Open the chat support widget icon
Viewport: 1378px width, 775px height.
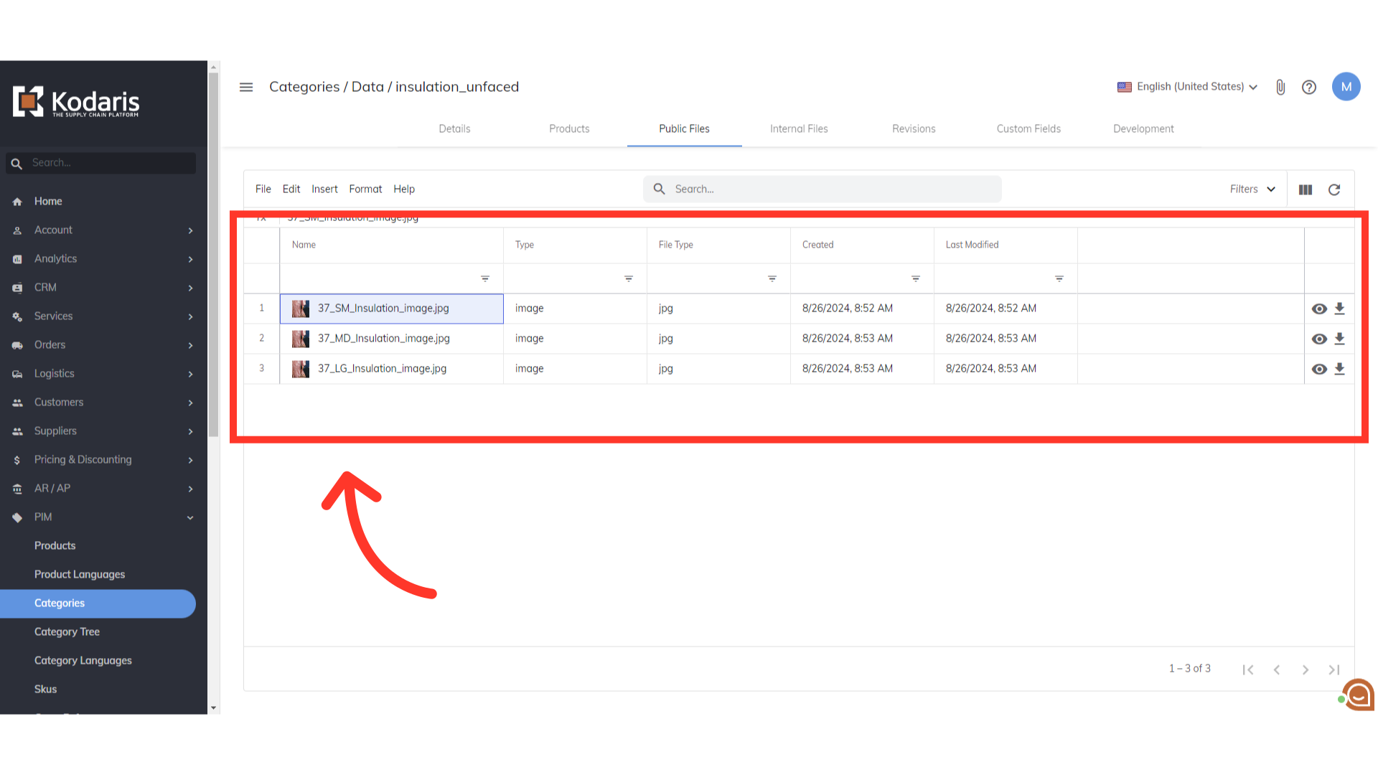click(x=1358, y=695)
